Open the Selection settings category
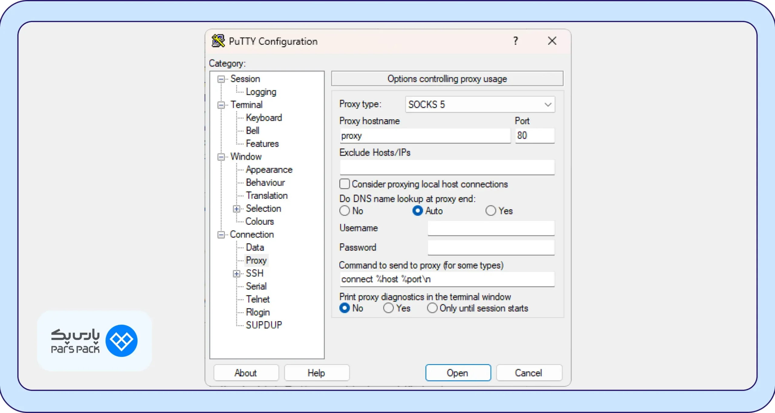Image resolution: width=775 pixels, height=413 pixels. [263, 208]
